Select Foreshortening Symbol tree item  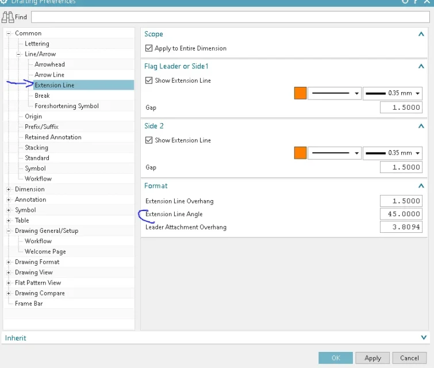click(66, 106)
